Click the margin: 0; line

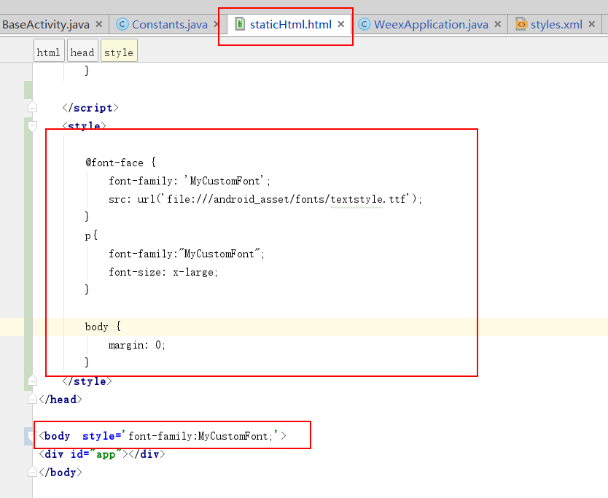[137, 345]
